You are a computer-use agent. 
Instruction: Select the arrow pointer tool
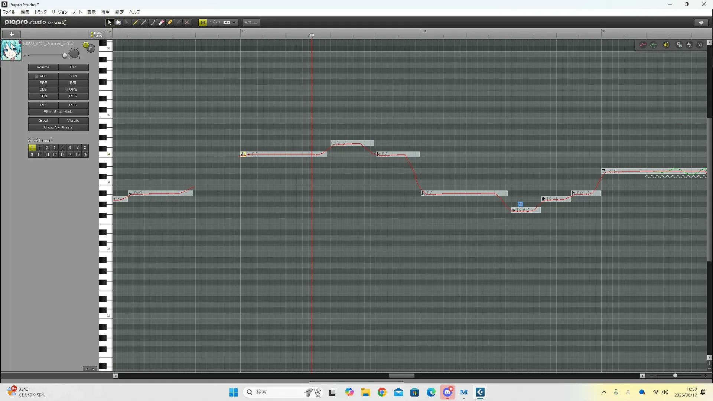(109, 23)
